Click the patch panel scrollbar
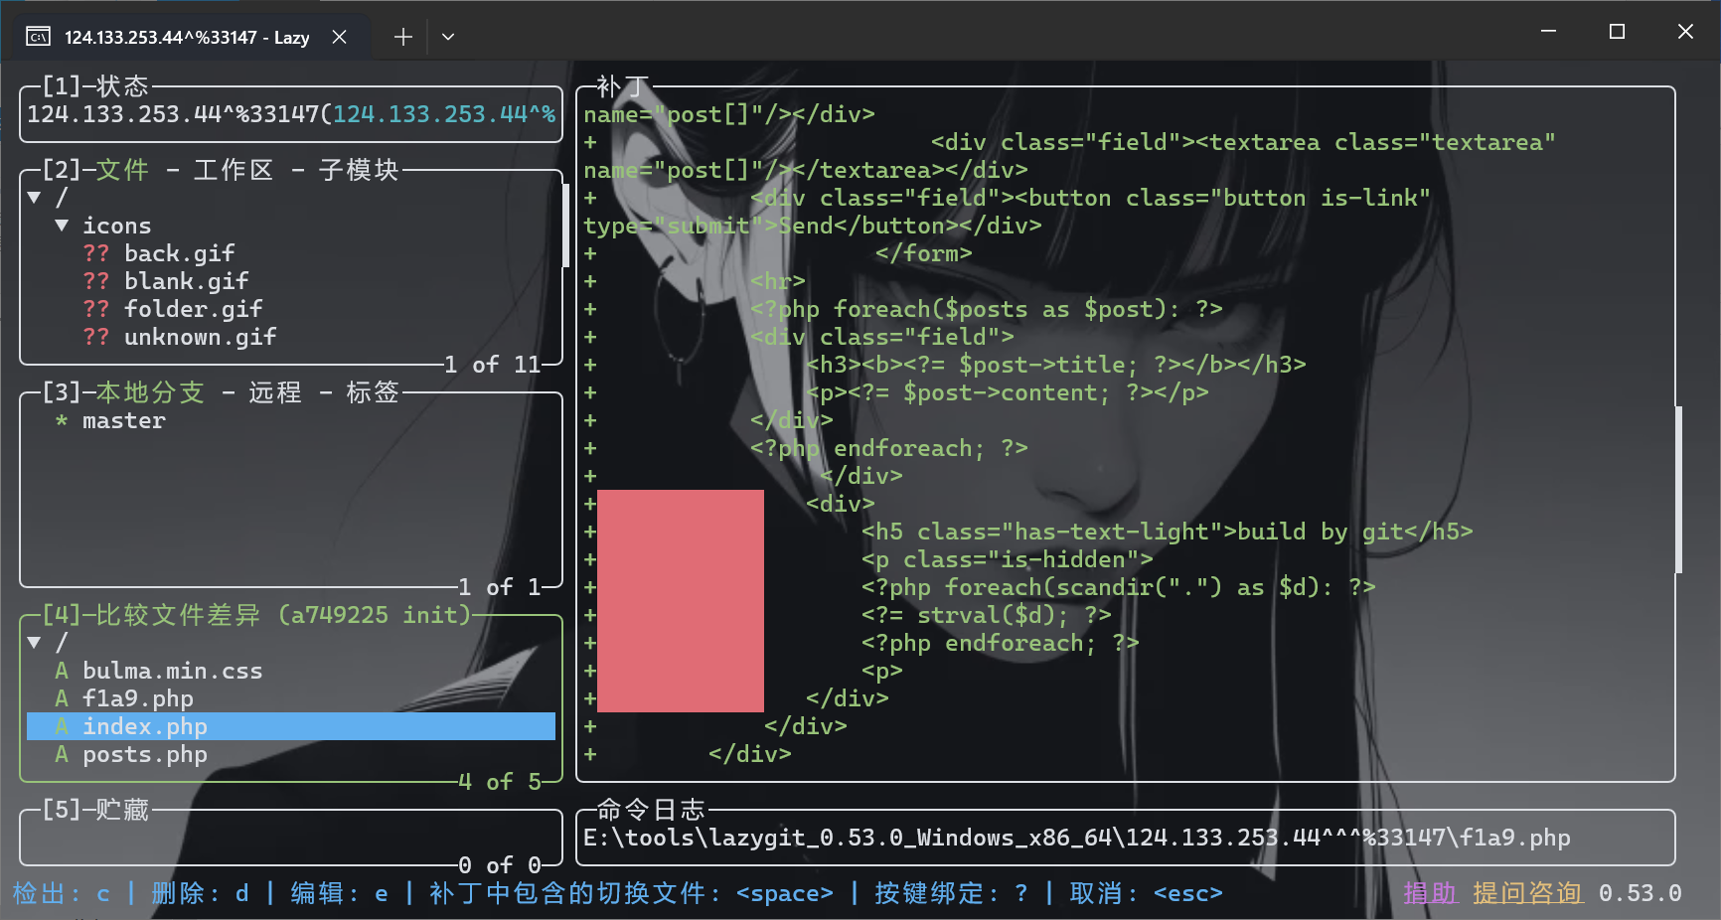This screenshot has height=920, width=1721. [1678, 489]
